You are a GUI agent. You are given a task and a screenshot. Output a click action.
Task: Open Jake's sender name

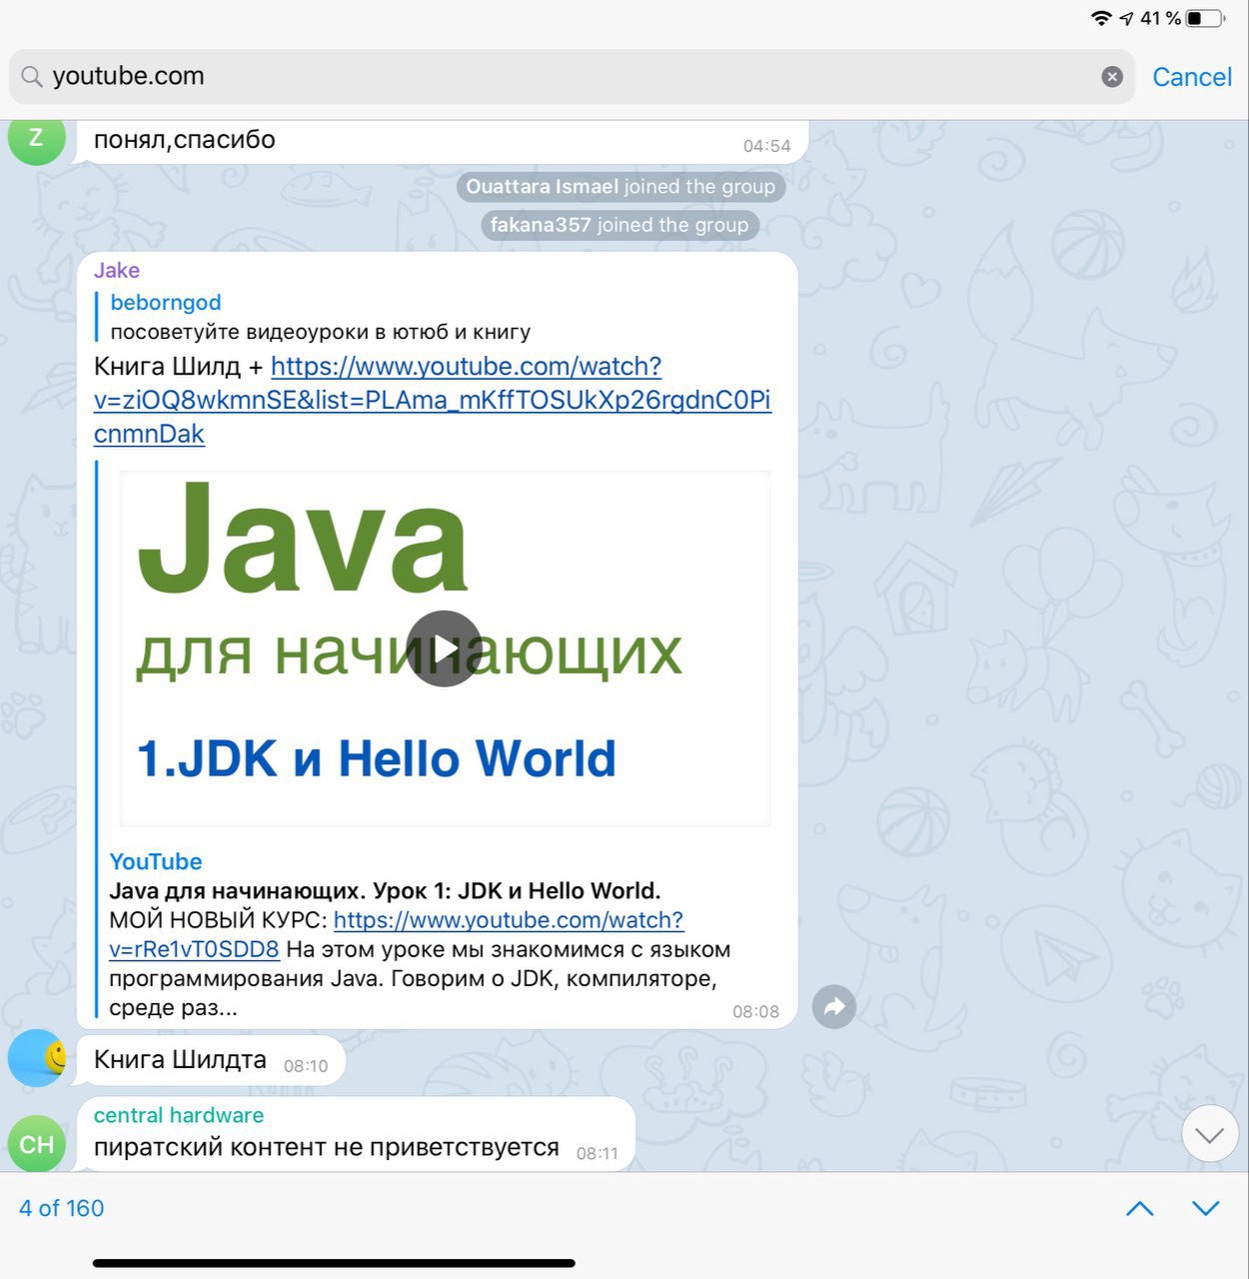[117, 270]
